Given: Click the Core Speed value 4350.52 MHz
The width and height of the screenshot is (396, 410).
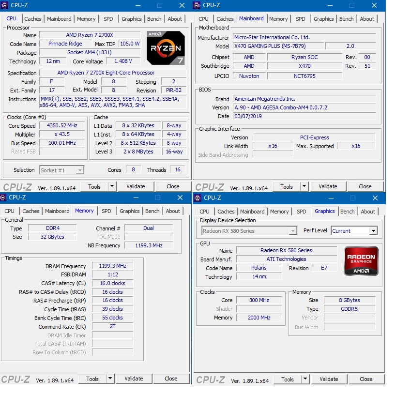Looking at the screenshot, I should point(62,125).
